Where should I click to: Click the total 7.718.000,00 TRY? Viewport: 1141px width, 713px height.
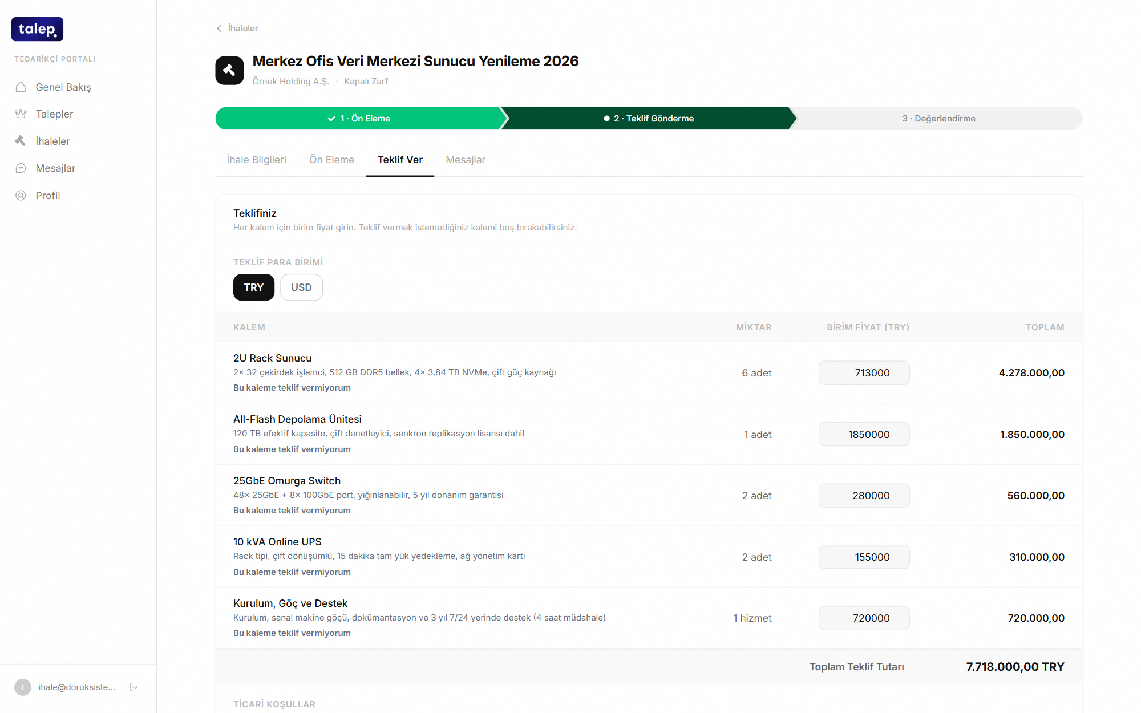point(1015,666)
